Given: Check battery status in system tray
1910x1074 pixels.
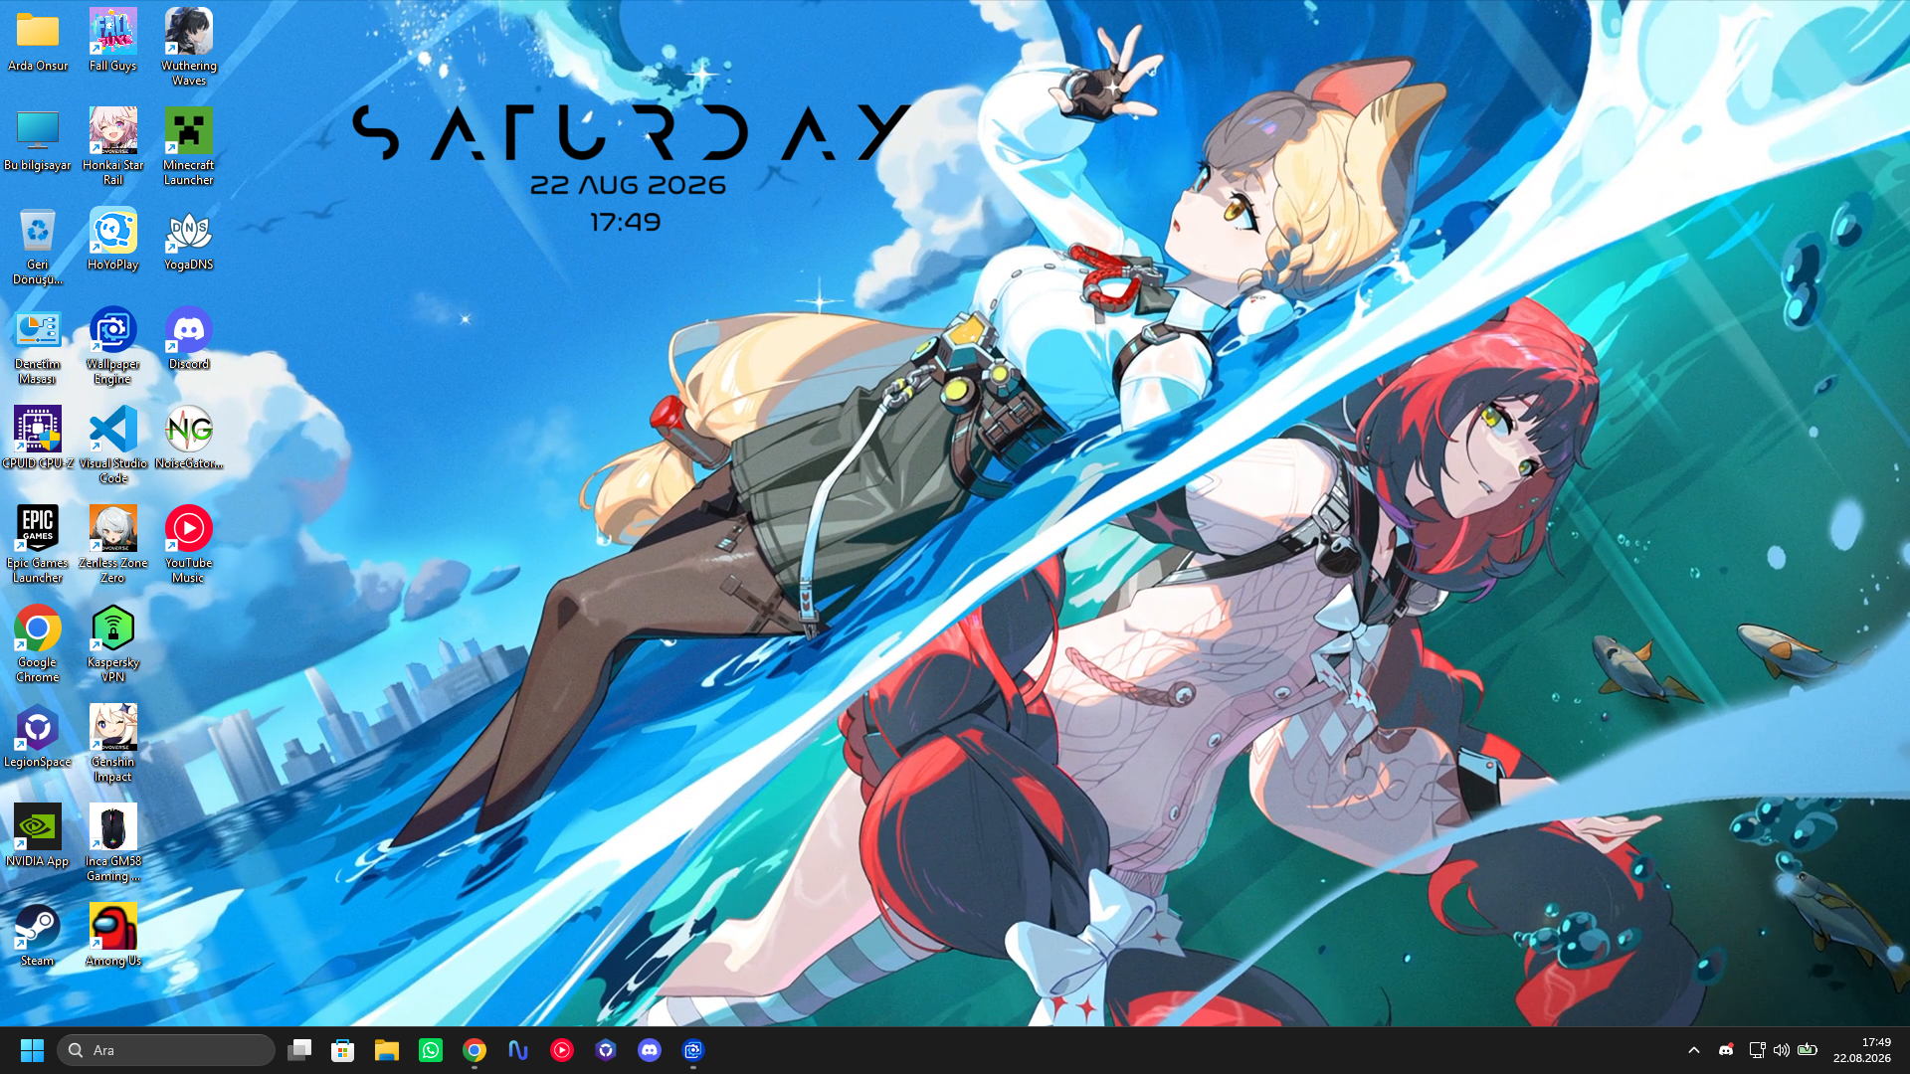Looking at the screenshot, I should (x=1808, y=1050).
